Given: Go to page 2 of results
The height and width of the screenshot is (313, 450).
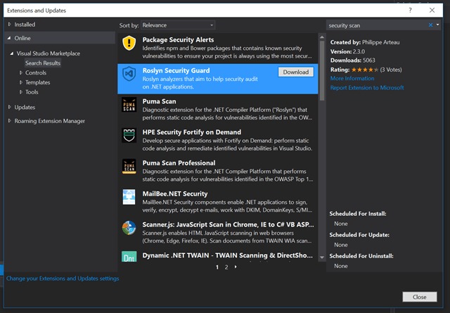Looking at the screenshot, I should (226, 267).
